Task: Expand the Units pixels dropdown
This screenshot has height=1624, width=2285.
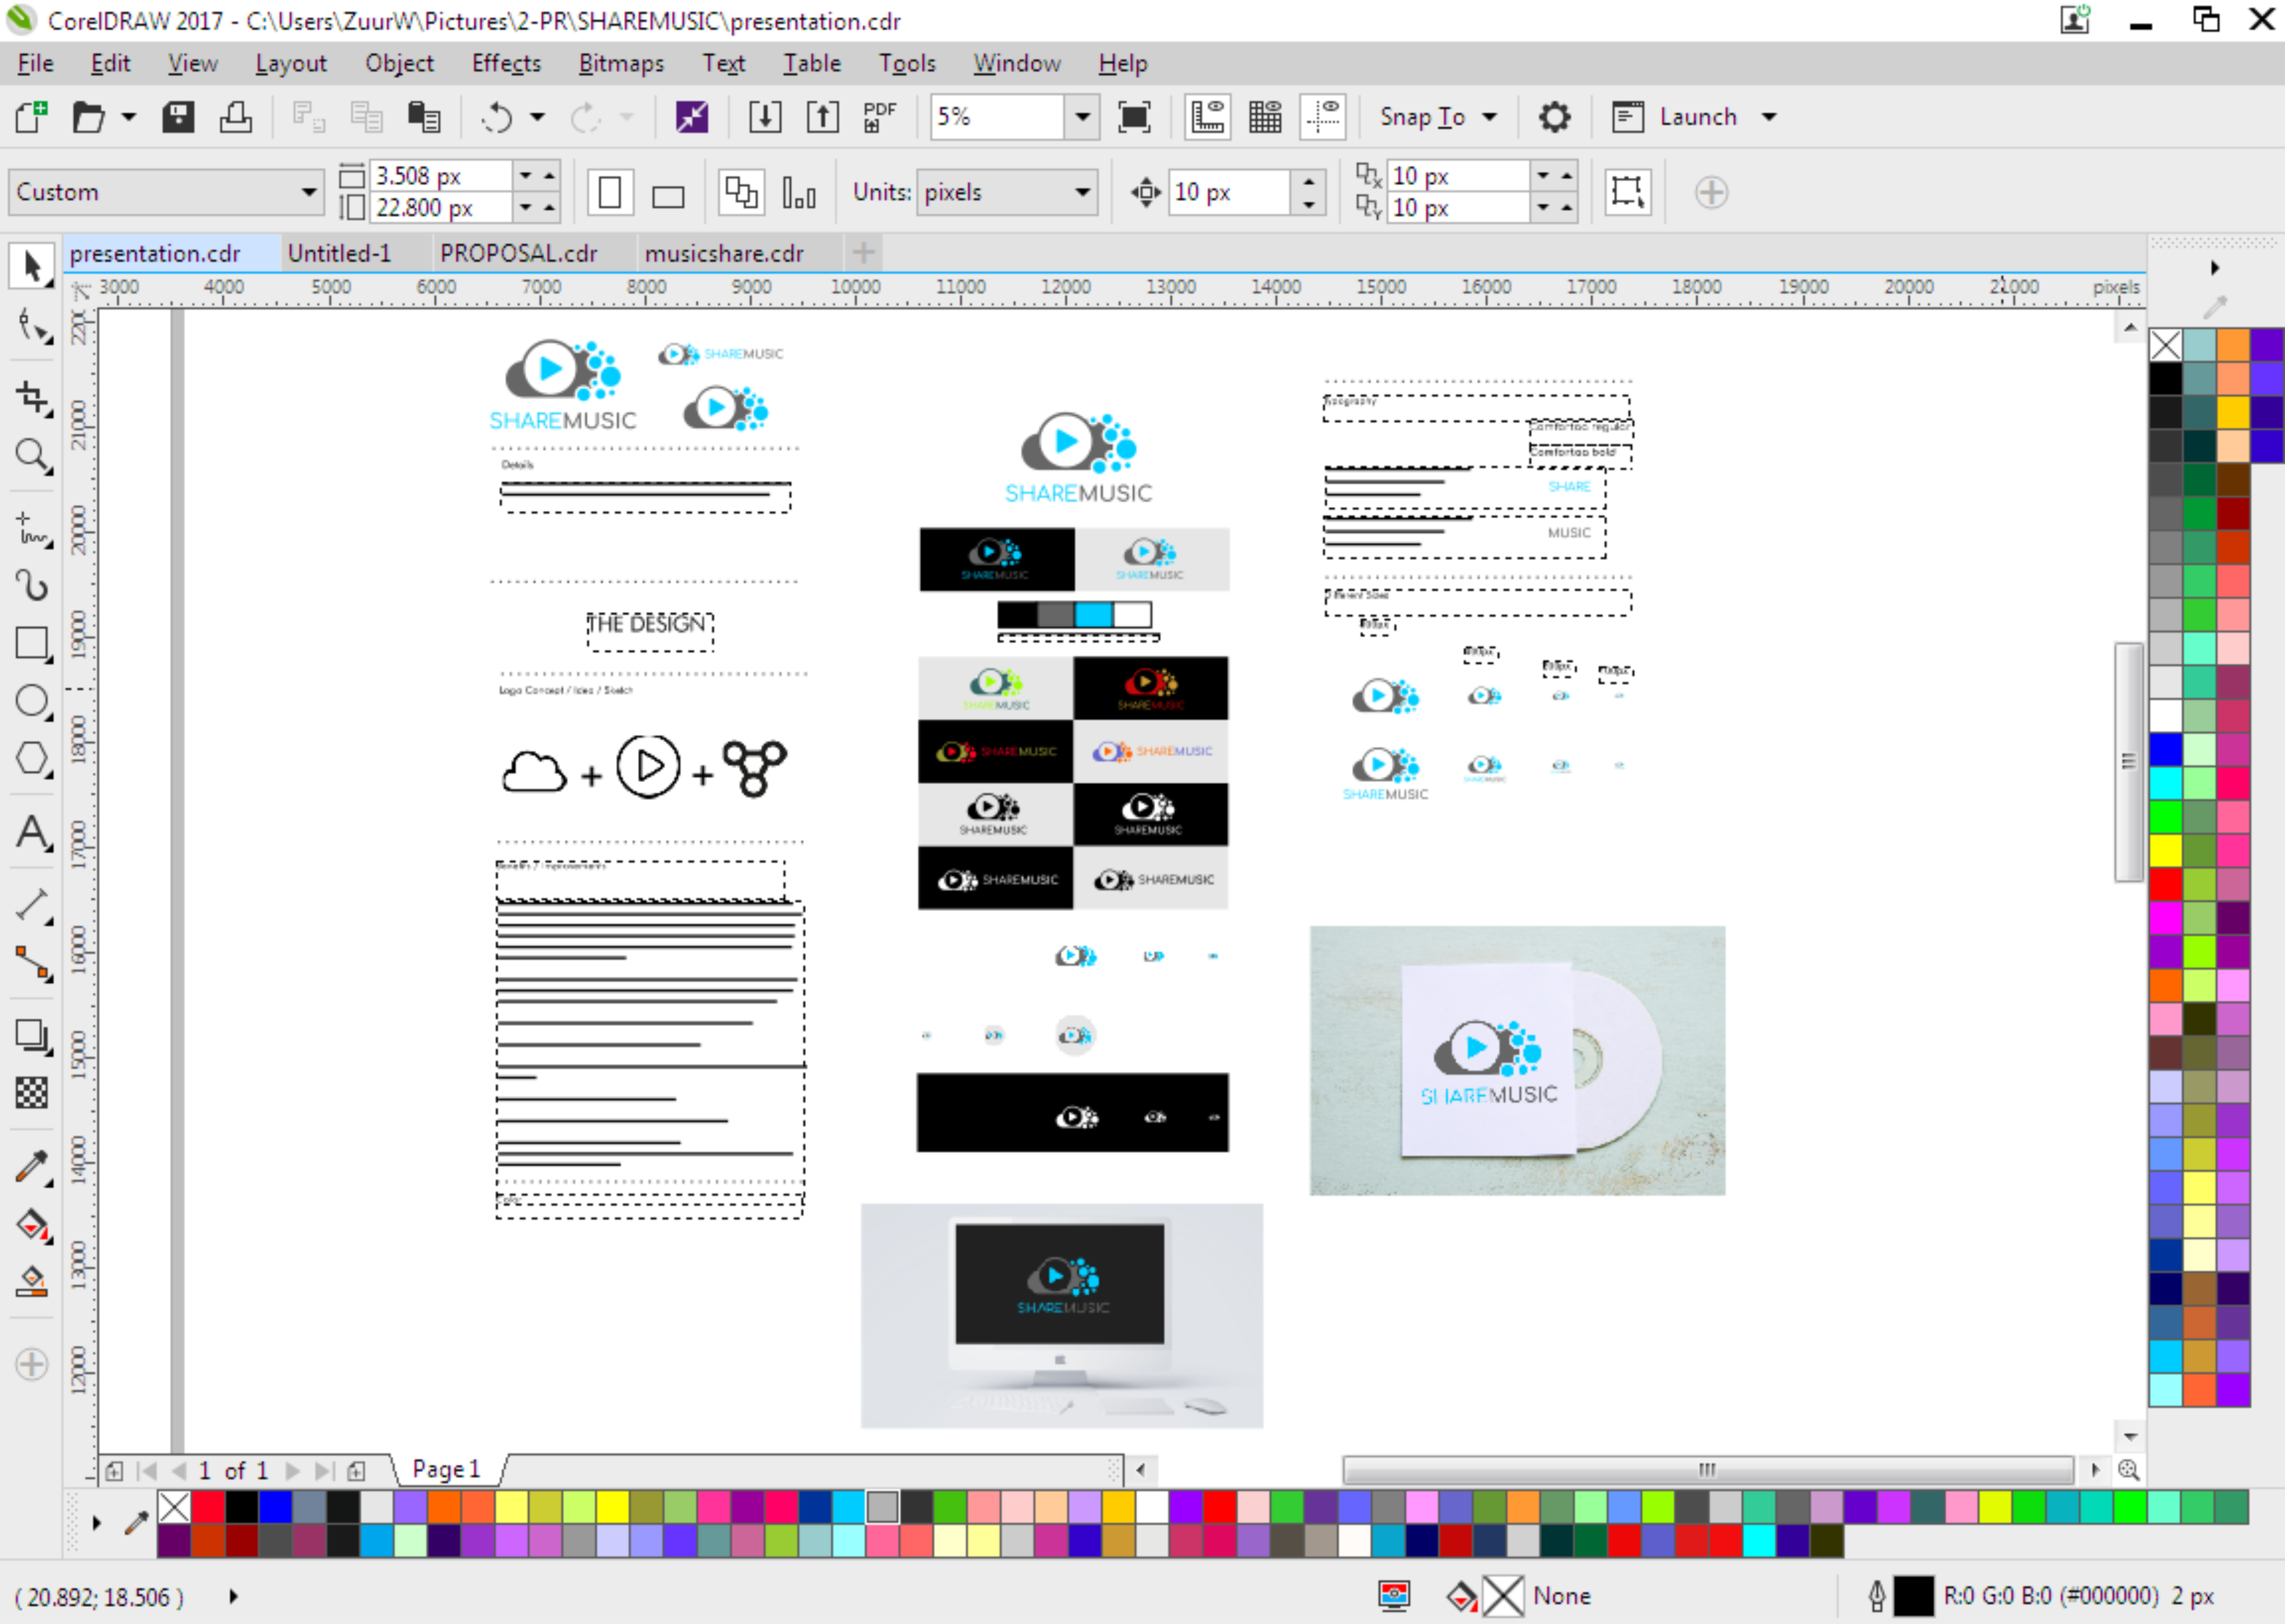Action: coord(1082,192)
